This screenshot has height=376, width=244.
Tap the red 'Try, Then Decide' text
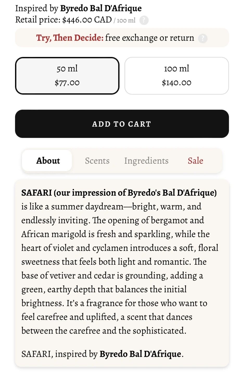pyautogui.click(x=70, y=38)
